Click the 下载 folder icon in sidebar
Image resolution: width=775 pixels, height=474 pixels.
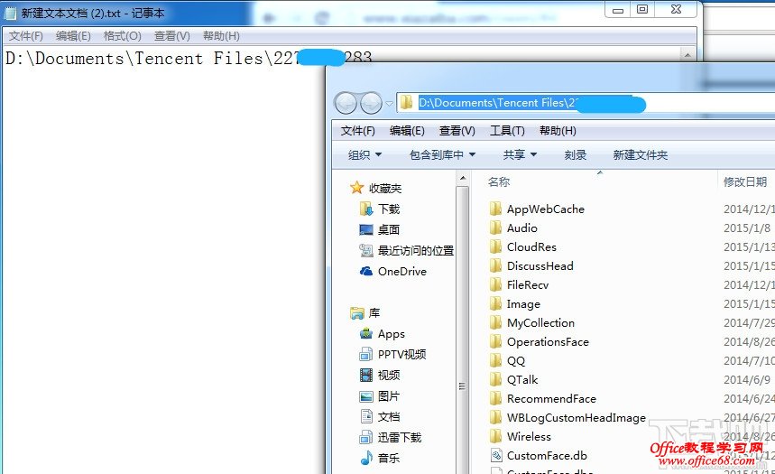pyautogui.click(x=366, y=209)
